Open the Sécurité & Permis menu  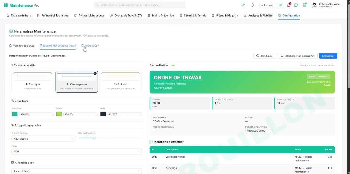193,16
